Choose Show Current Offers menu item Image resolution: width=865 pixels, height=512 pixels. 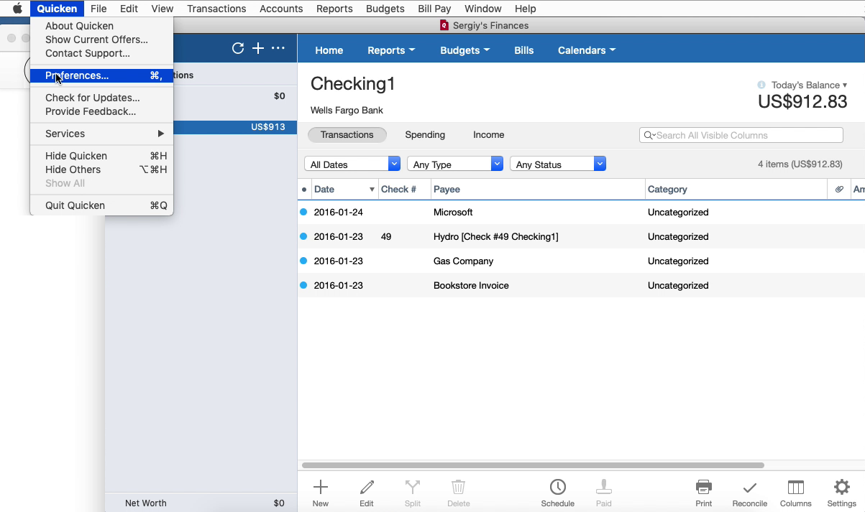(x=101, y=39)
